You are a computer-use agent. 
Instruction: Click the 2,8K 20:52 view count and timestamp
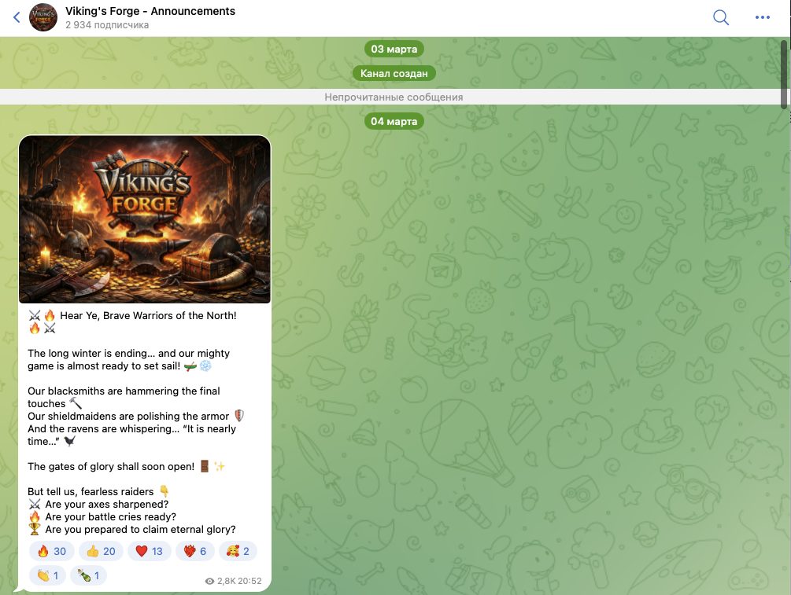[x=239, y=581]
